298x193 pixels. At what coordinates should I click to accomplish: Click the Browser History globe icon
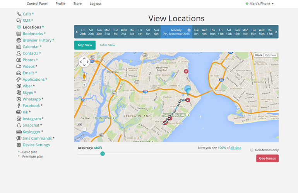pos(19,40)
